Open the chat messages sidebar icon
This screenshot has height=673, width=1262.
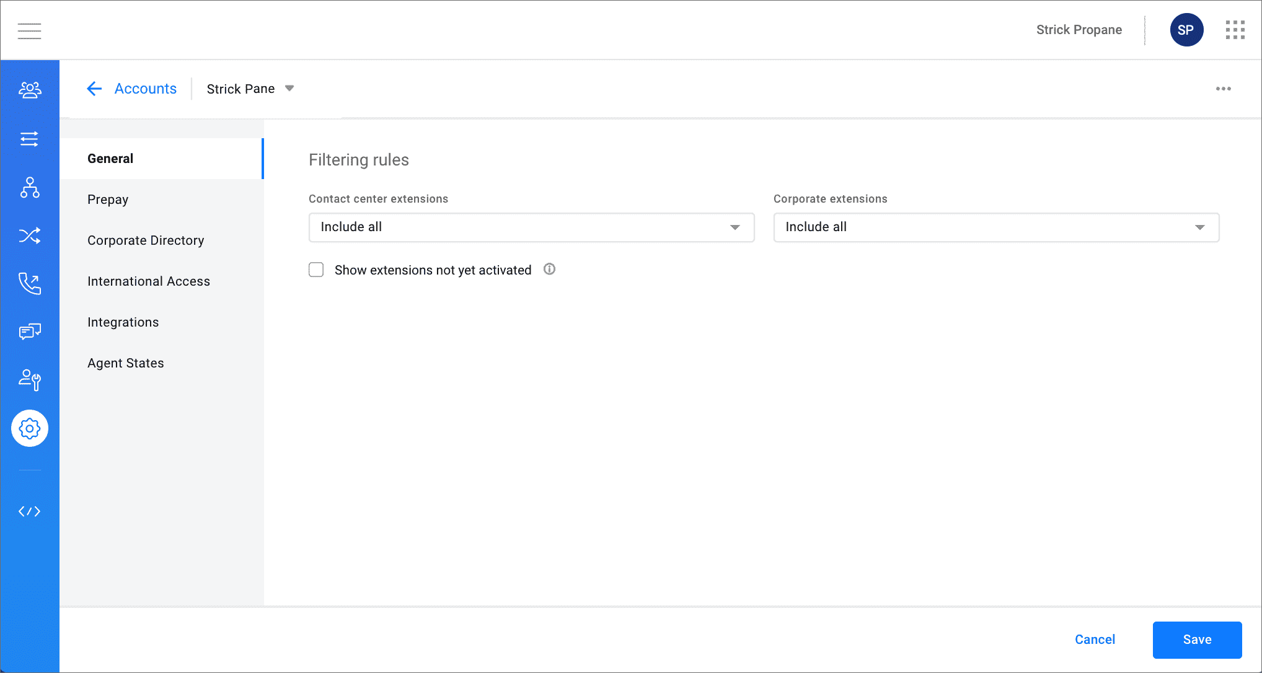29,332
